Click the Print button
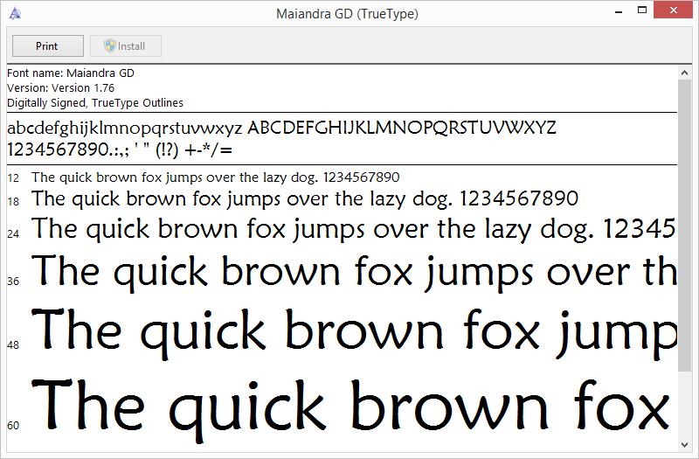Viewport: 699px width, 459px height. pyautogui.click(x=48, y=46)
